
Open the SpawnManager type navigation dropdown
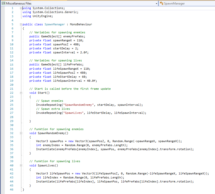coord(187,4)
